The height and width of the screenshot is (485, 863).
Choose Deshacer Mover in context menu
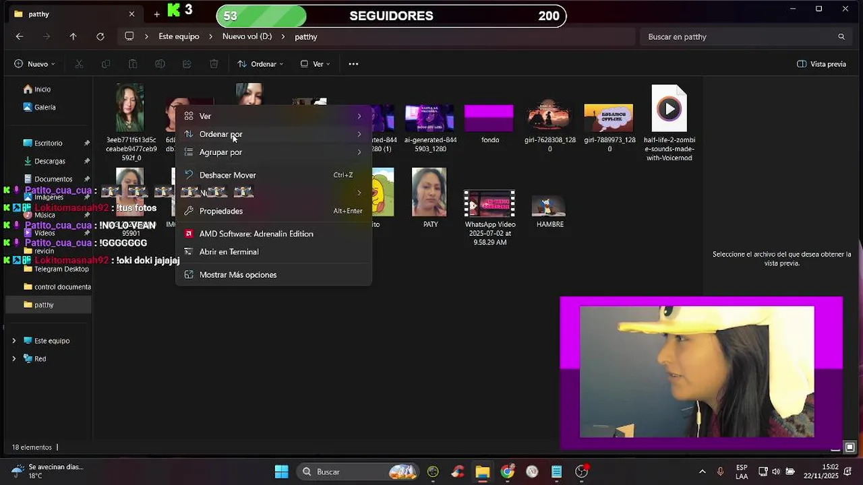tap(273, 175)
